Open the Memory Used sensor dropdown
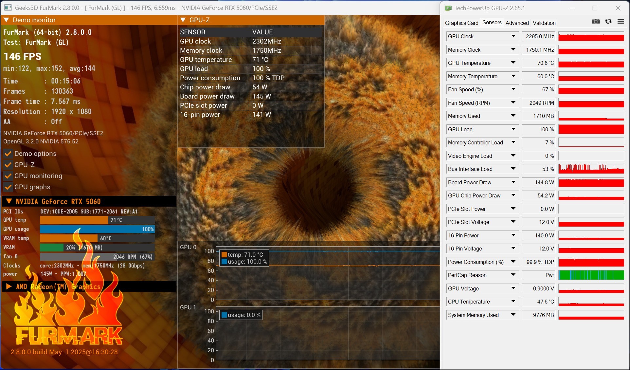 513,116
